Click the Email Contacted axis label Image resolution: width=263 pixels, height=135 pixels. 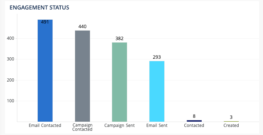click(x=45, y=126)
